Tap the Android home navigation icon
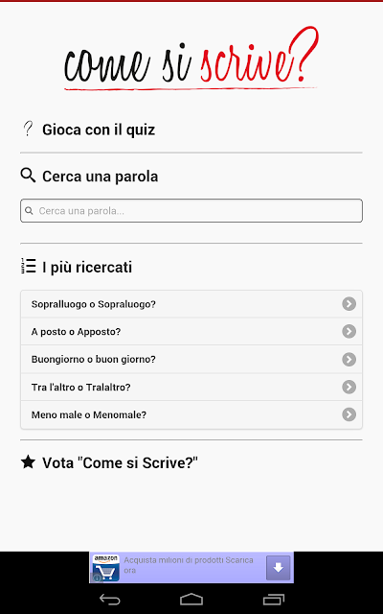383x614 pixels. coord(191,599)
